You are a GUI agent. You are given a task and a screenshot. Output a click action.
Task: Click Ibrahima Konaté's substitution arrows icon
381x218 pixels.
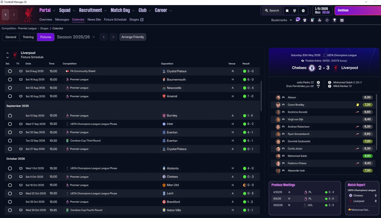357,112
